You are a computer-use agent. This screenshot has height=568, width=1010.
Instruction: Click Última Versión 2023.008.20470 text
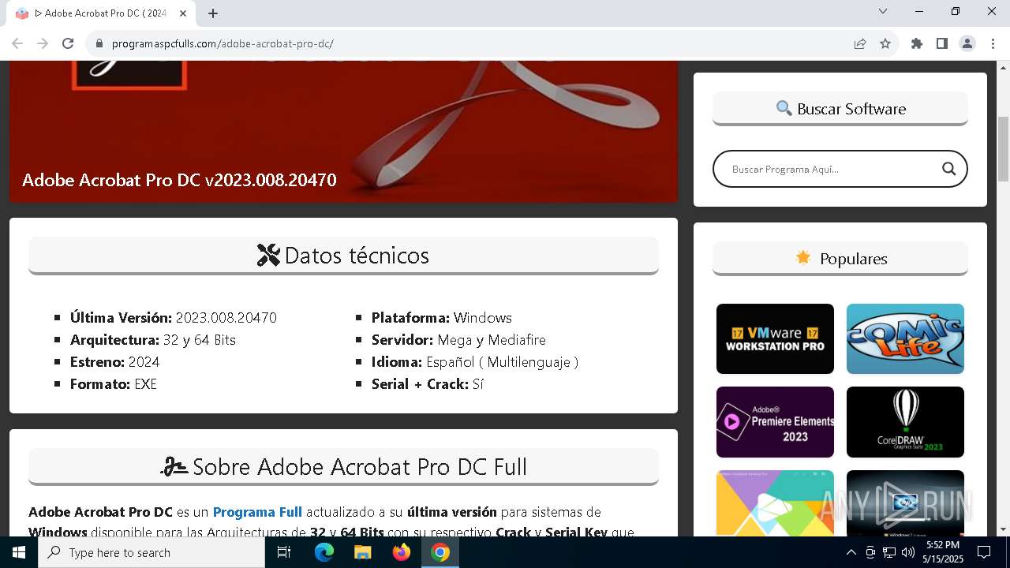(x=173, y=318)
